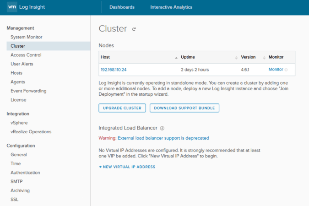Screen dimensions: 309x206
Task: Open SMTP configuration page
Action: 16,182
